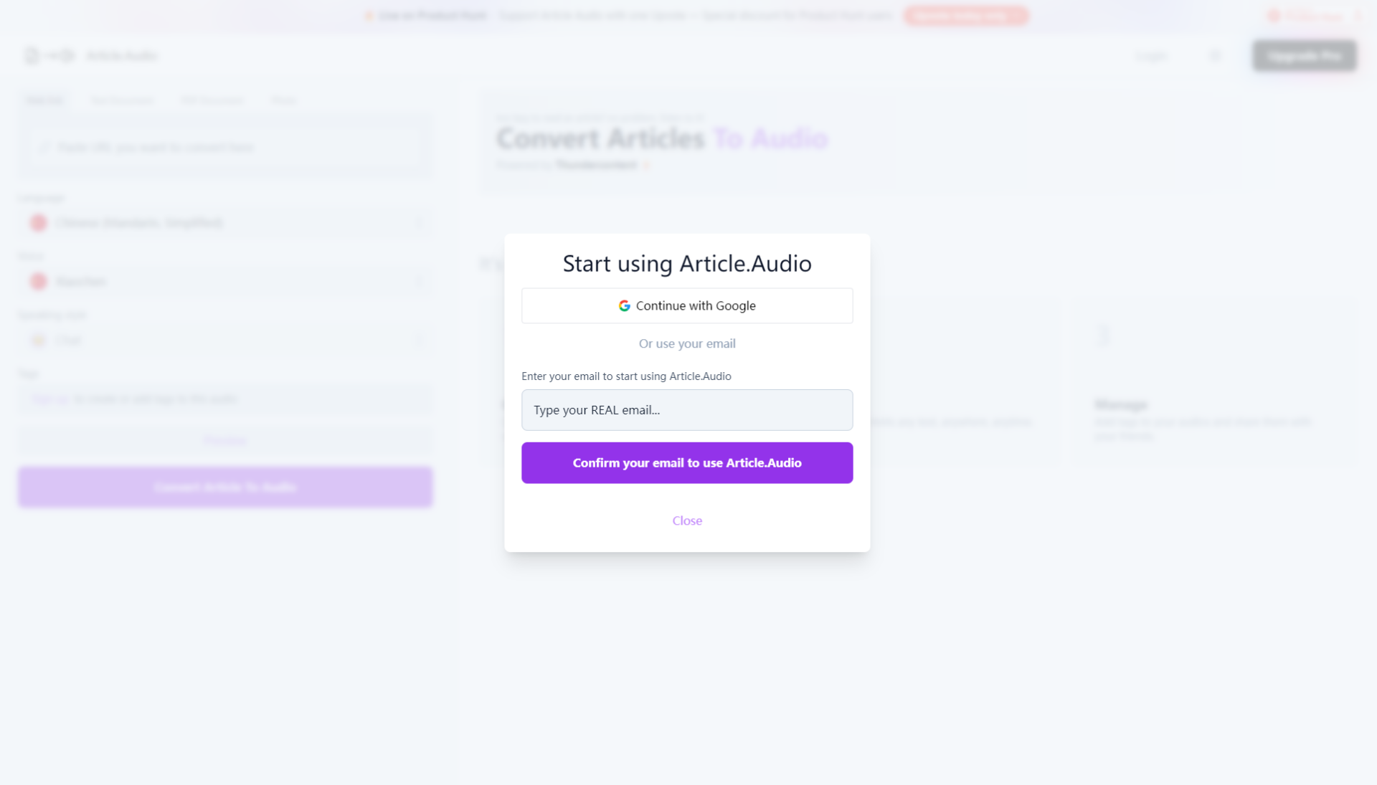1377x785 pixels.
Task: Click the crown icon beside the Chat speaking style
Action: [38, 340]
